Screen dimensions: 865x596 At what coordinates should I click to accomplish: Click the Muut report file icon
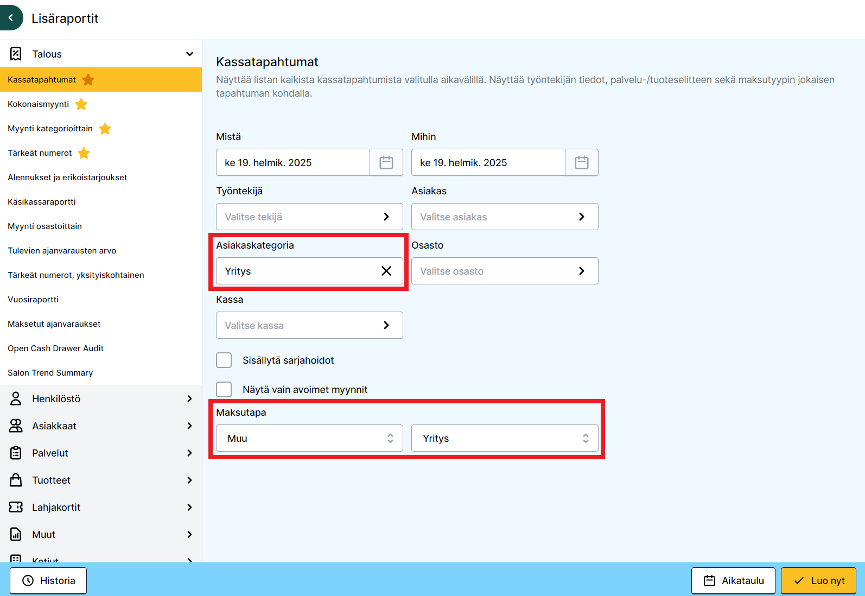coord(16,534)
